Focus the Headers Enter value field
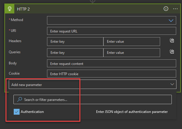 click(131, 42)
